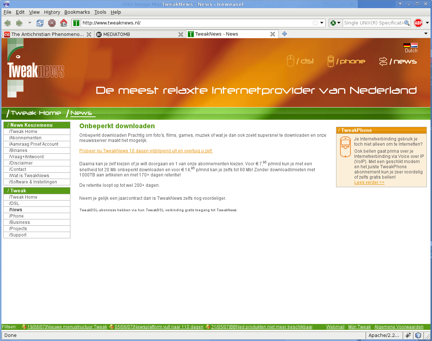The image size is (432, 341).
Task: Open the Help menu
Action: tap(116, 12)
